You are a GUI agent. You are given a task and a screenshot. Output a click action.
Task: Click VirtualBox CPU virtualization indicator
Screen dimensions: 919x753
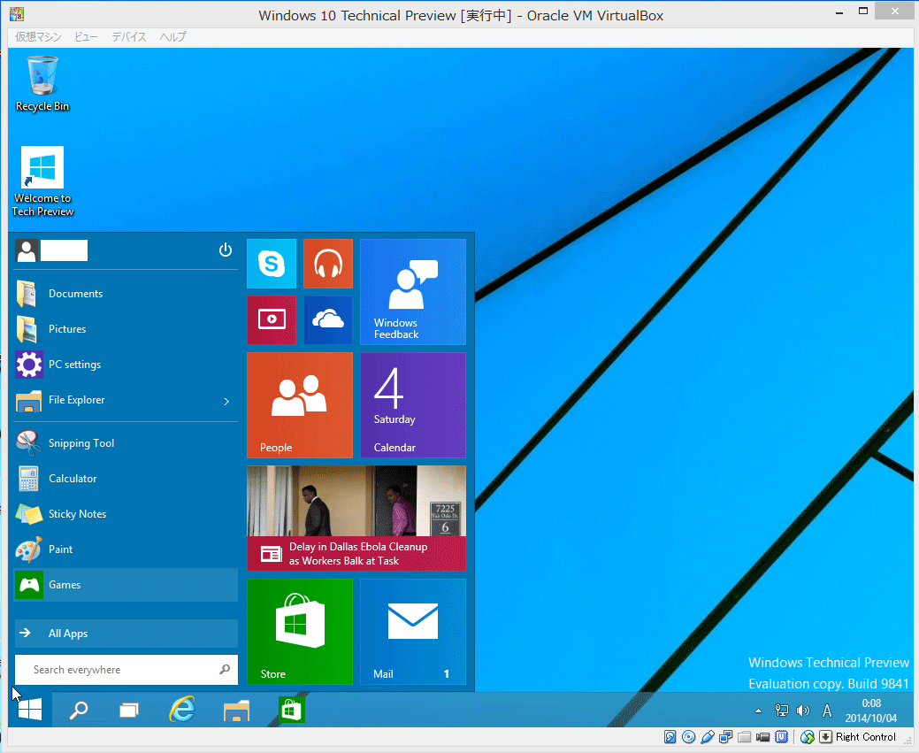(x=781, y=736)
